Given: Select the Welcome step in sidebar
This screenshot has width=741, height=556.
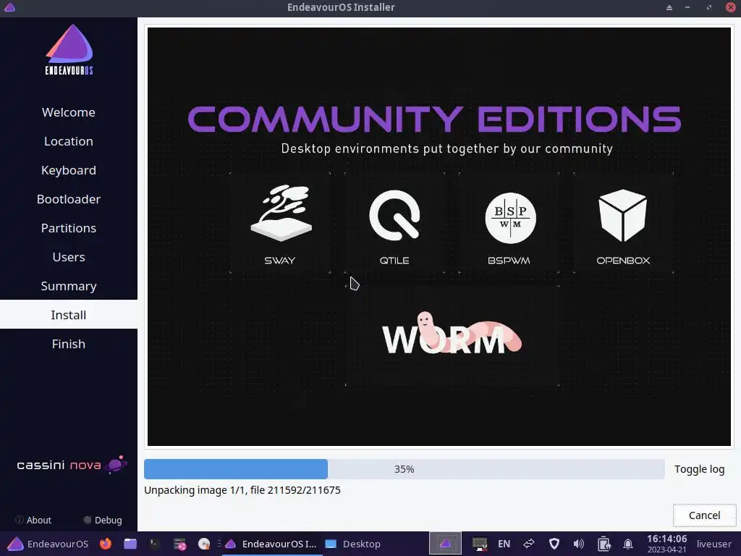Looking at the screenshot, I should click(x=69, y=112).
